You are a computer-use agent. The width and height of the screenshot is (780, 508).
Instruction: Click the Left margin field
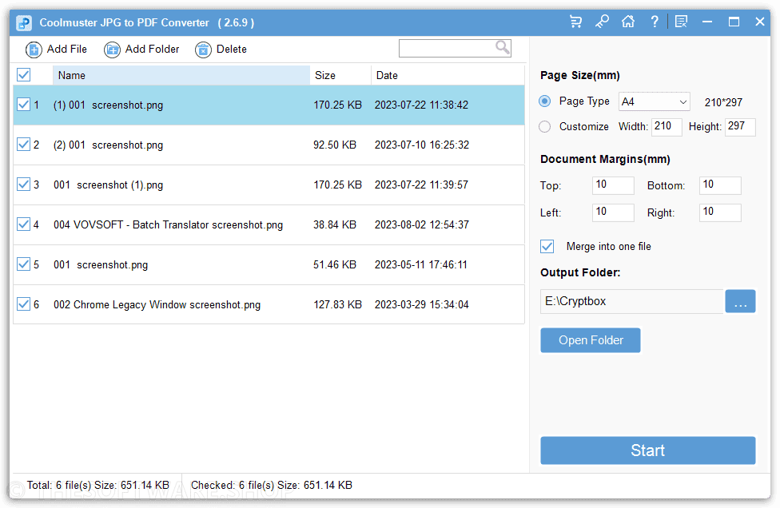pos(613,212)
